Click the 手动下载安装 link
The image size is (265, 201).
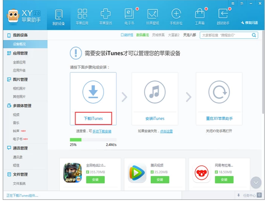point(102,132)
